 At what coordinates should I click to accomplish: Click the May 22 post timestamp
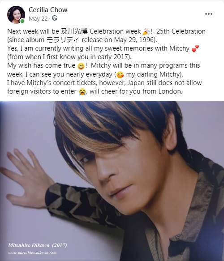click(x=38, y=19)
